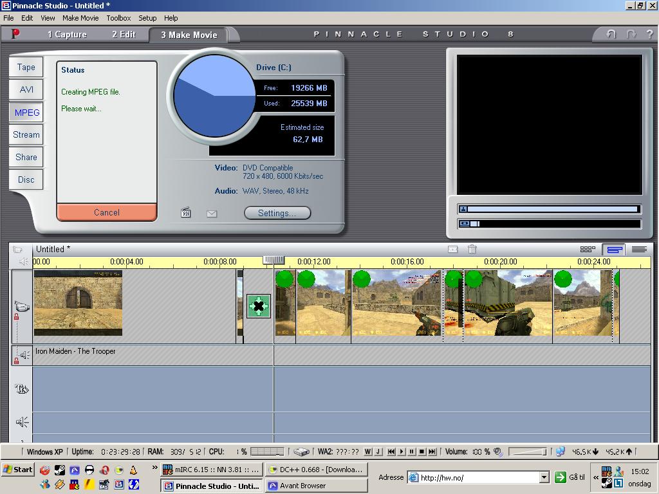Viewport: 659px width, 494px height.
Task: Click the green Gå til go button
Action: point(570,477)
